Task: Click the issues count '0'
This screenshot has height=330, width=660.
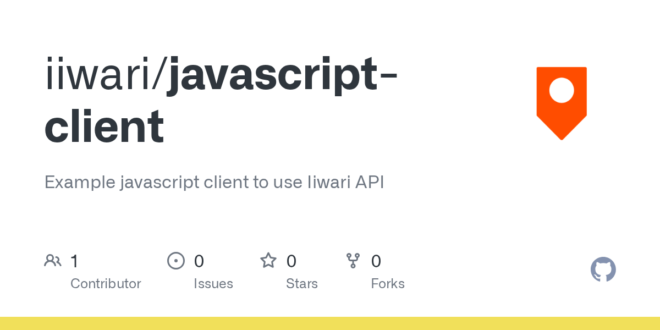Action: [199, 261]
